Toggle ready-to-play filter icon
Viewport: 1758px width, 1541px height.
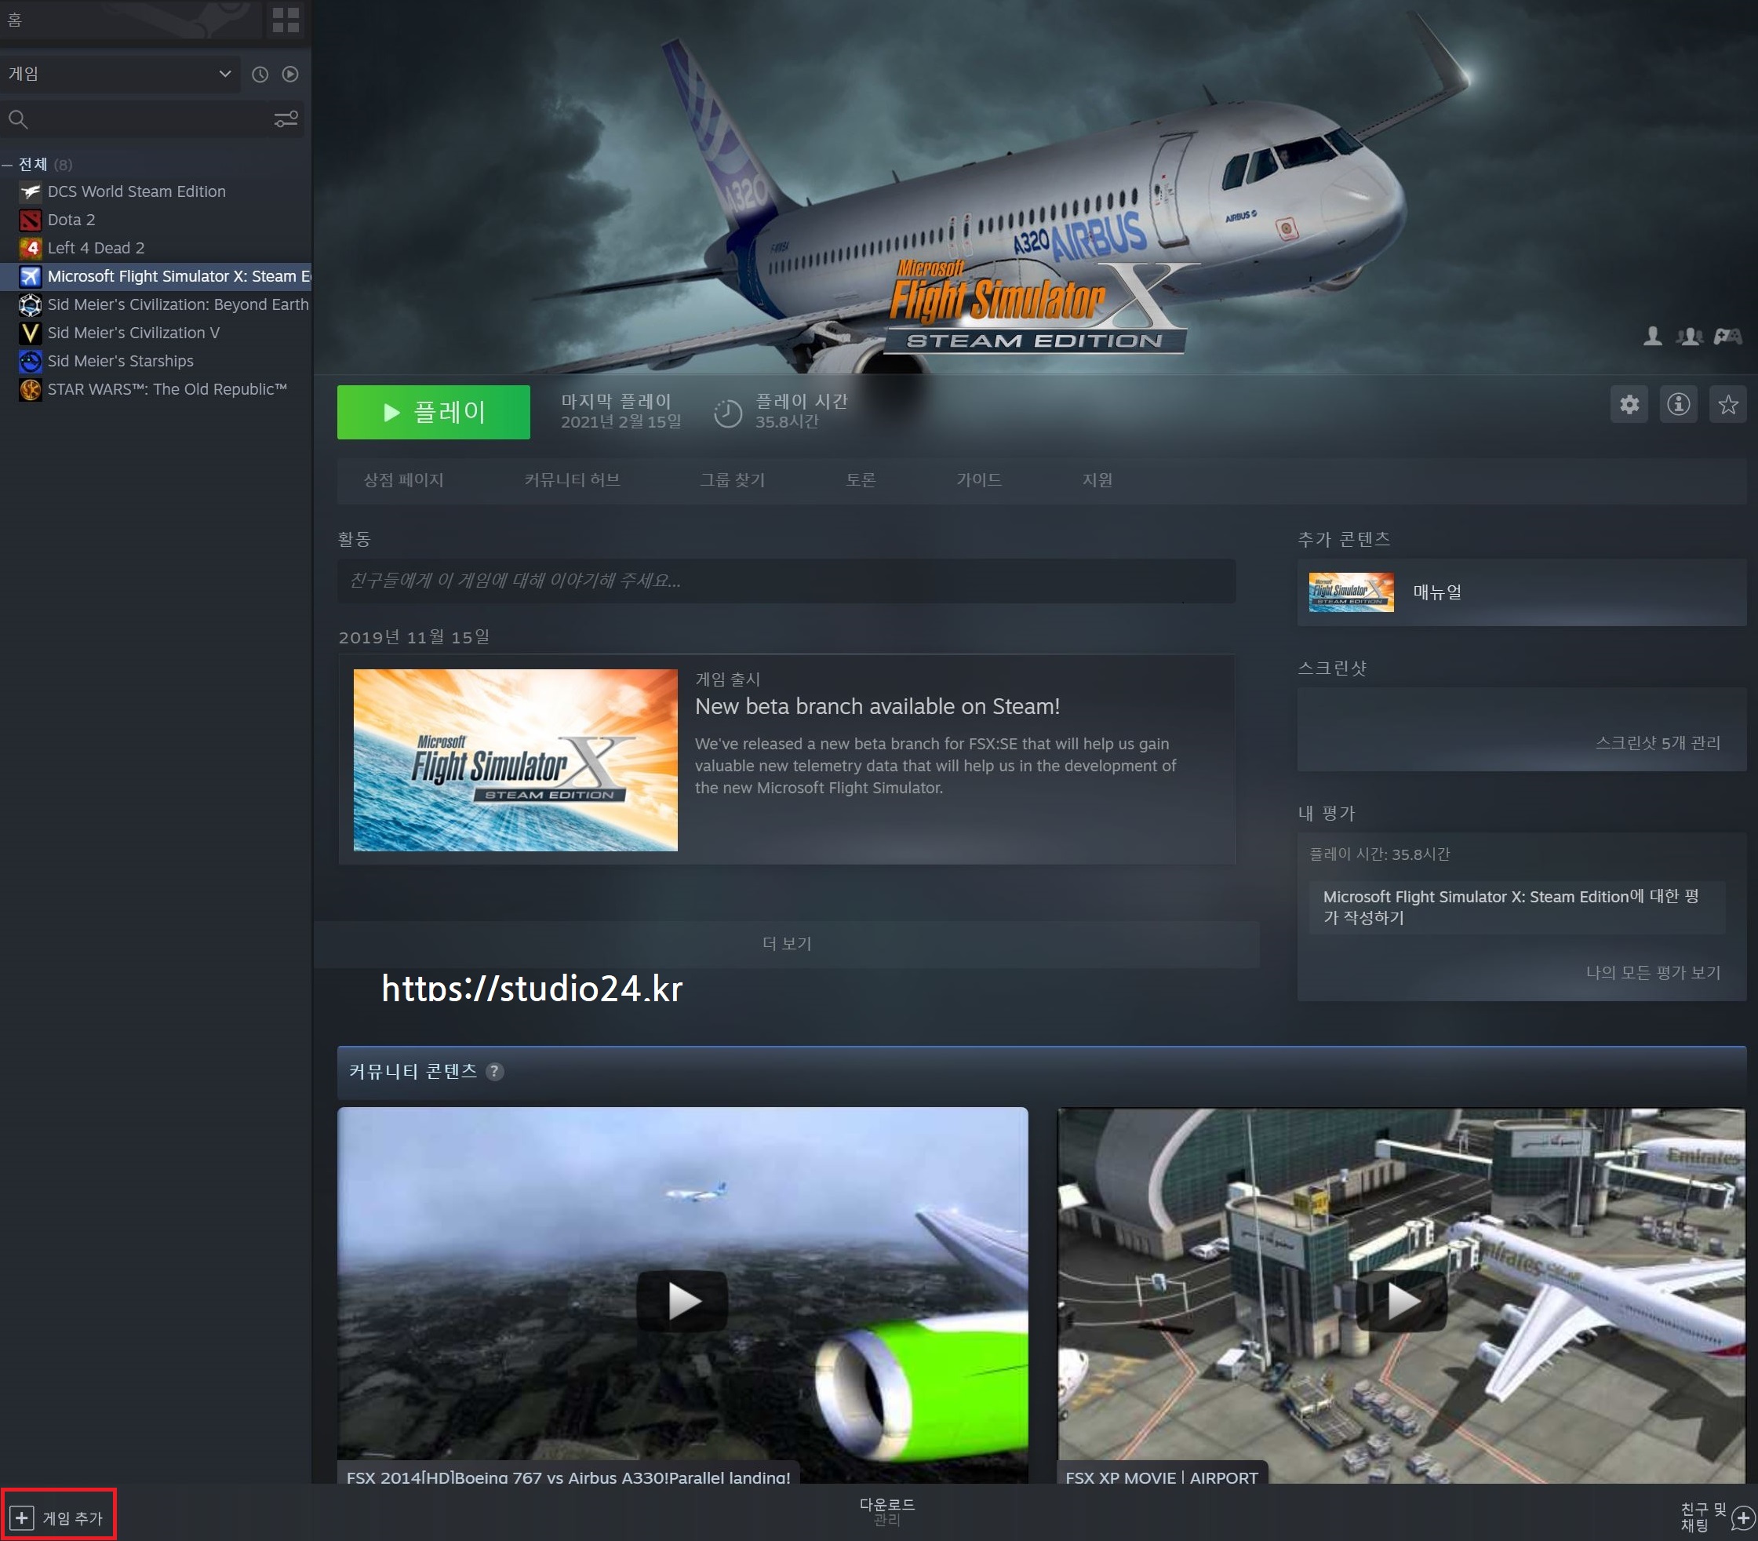tap(290, 75)
